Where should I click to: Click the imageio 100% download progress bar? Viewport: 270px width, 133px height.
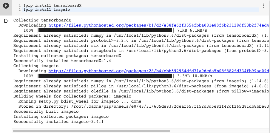point(105,76)
